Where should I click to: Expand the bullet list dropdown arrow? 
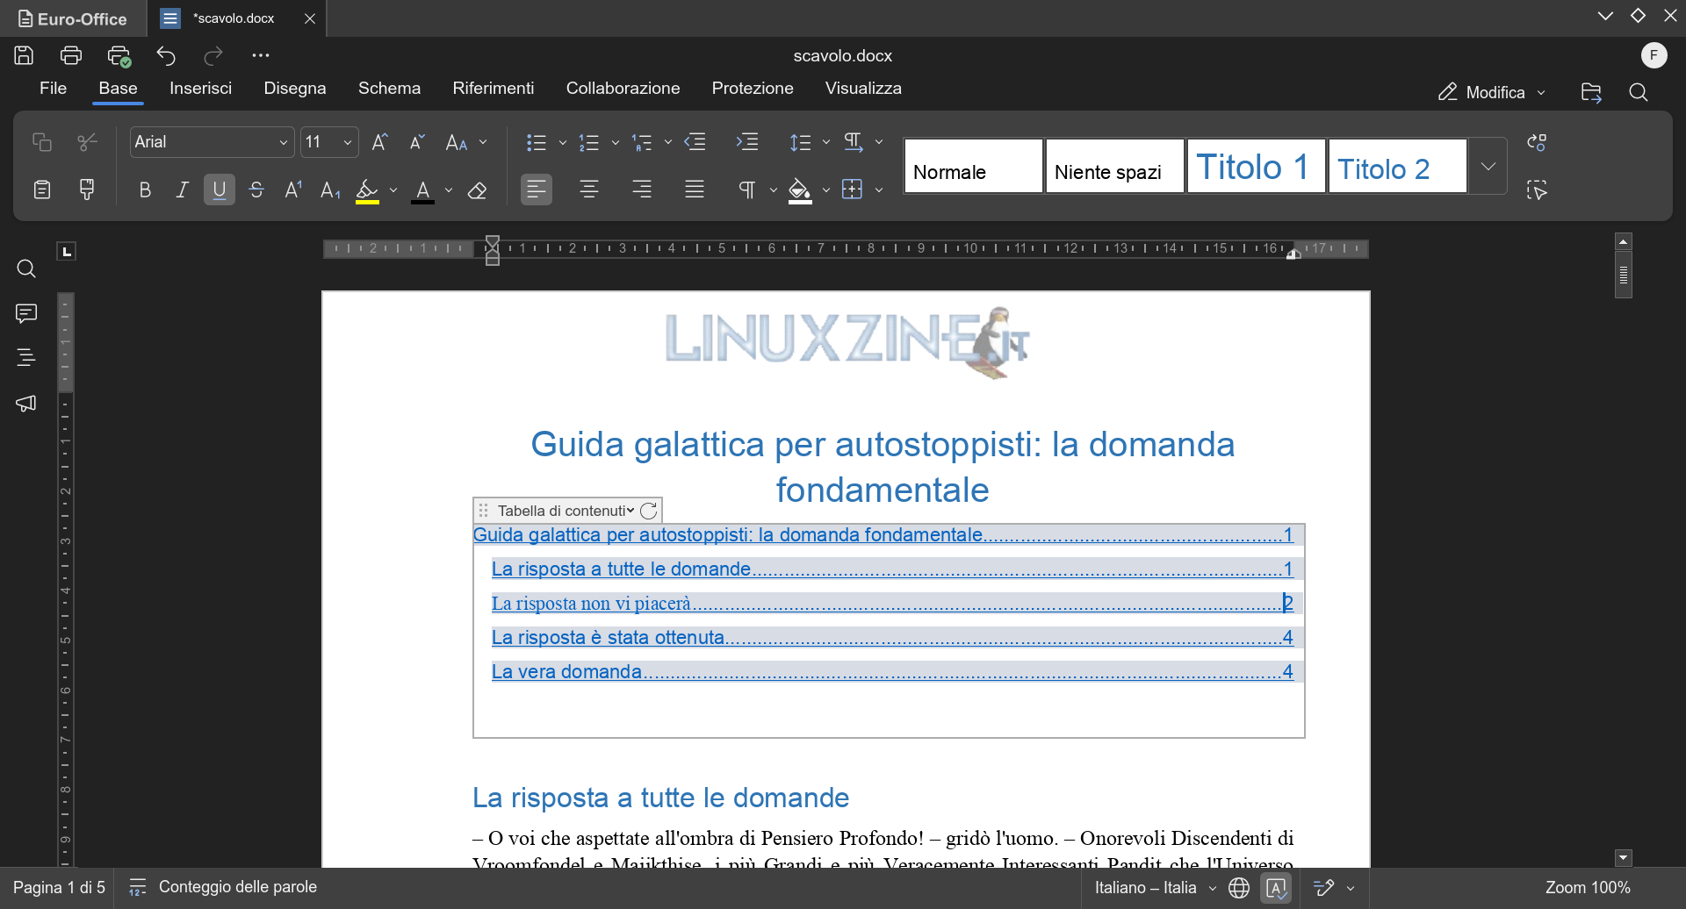(x=563, y=142)
